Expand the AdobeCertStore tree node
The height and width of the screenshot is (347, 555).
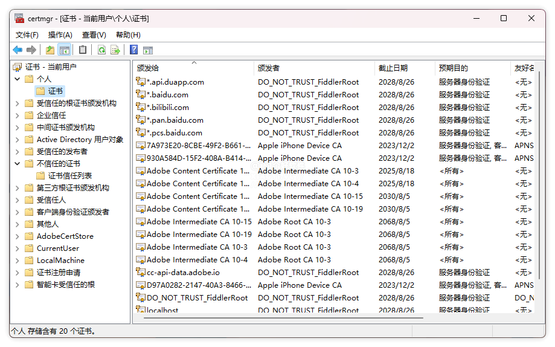(18, 236)
